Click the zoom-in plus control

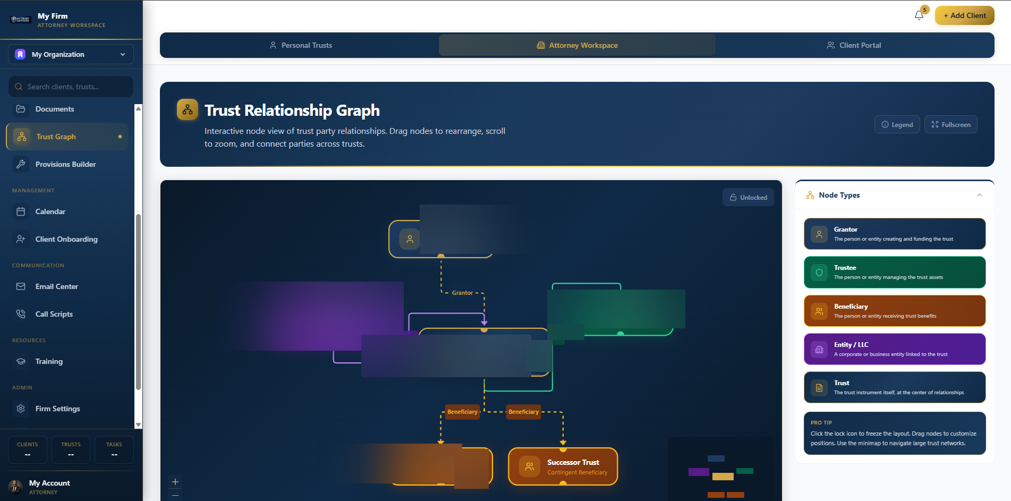[x=175, y=481]
